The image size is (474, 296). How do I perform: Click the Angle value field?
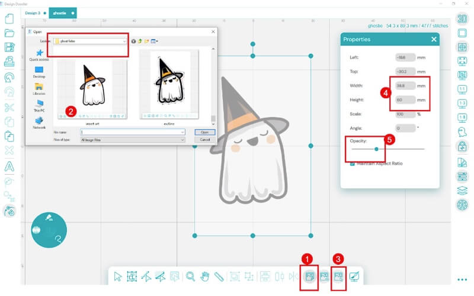tap(405, 128)
